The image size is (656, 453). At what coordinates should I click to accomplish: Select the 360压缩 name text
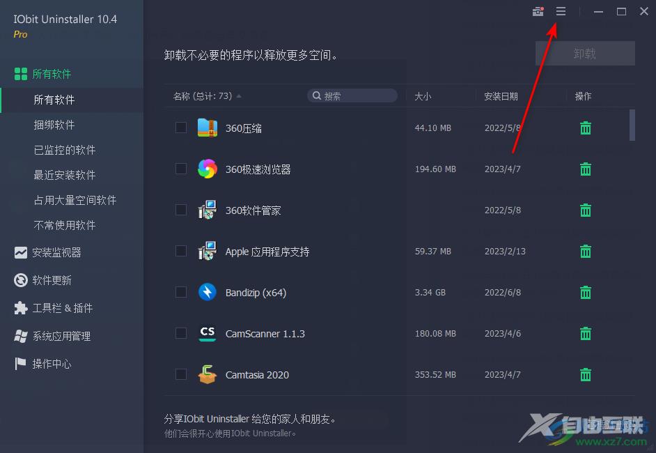(244, 128)
